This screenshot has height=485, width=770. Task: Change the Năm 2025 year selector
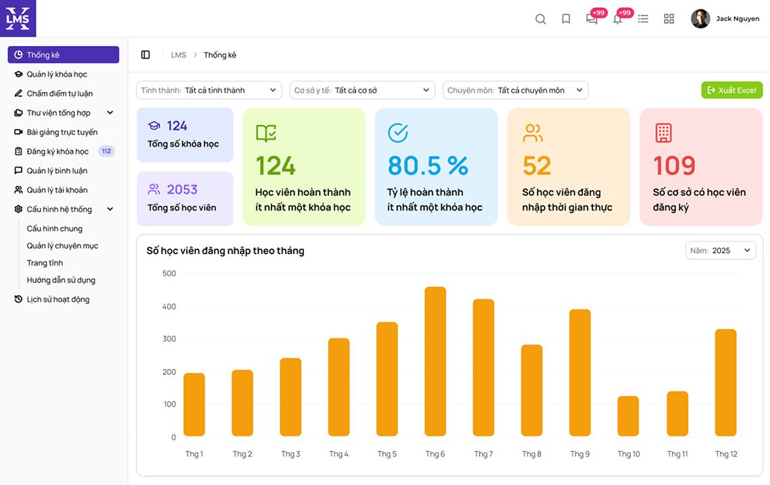[x=721, y=251]
